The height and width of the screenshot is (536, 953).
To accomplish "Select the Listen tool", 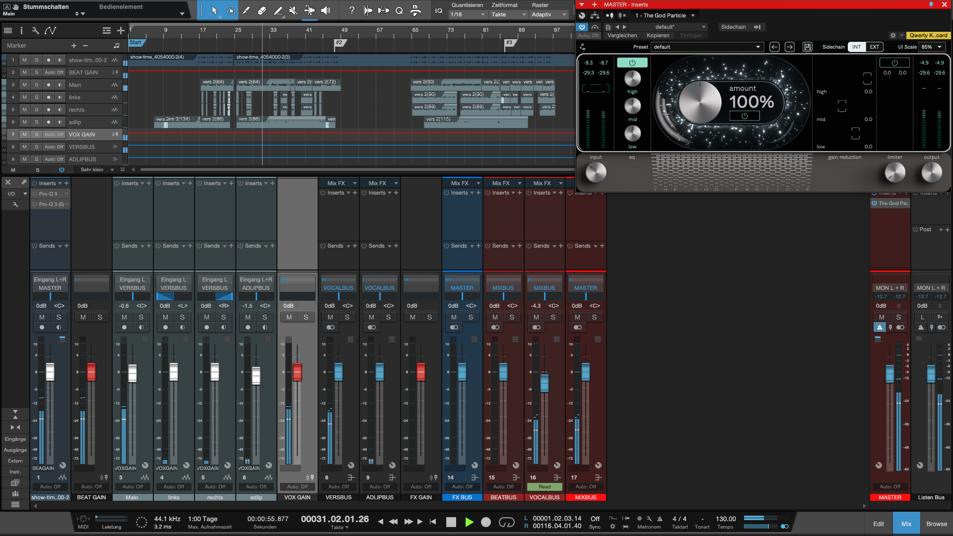I will [326, 10].
